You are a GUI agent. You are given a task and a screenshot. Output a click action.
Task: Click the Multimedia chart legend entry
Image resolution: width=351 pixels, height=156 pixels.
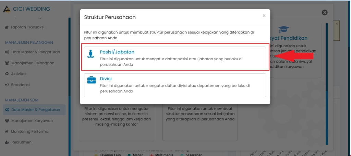pyautogui.click(x=162, y=155)
